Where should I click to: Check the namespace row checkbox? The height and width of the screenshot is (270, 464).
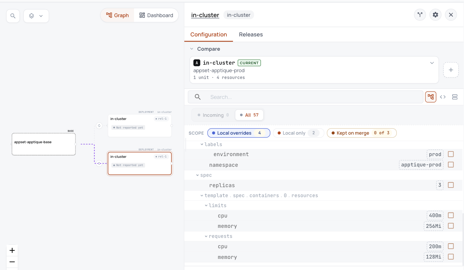tap(451, 165)
